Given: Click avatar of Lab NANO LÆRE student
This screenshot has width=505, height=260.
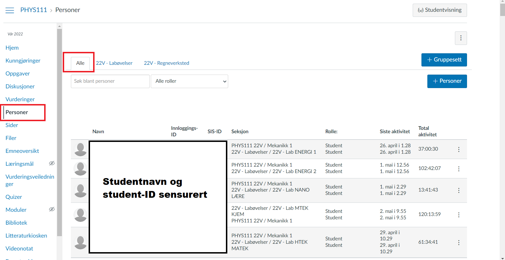Looking at the screenshot, I should pyautogui.click(x=80, y=191).
